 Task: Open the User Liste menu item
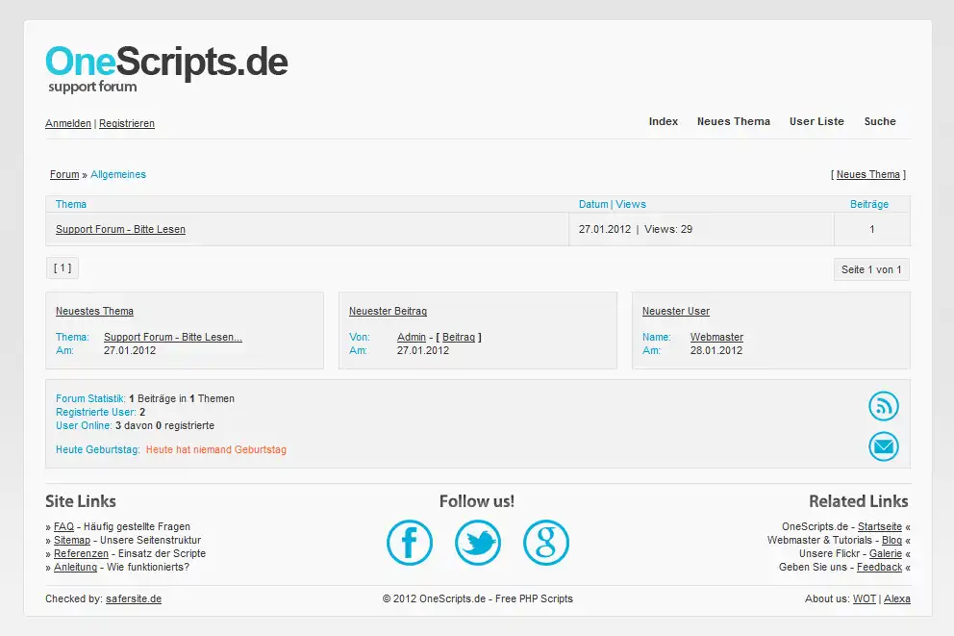click(x=816, y=121)
